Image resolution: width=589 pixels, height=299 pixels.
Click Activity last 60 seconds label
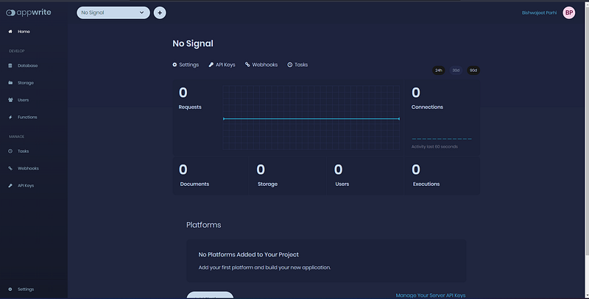tap(434, 147)
